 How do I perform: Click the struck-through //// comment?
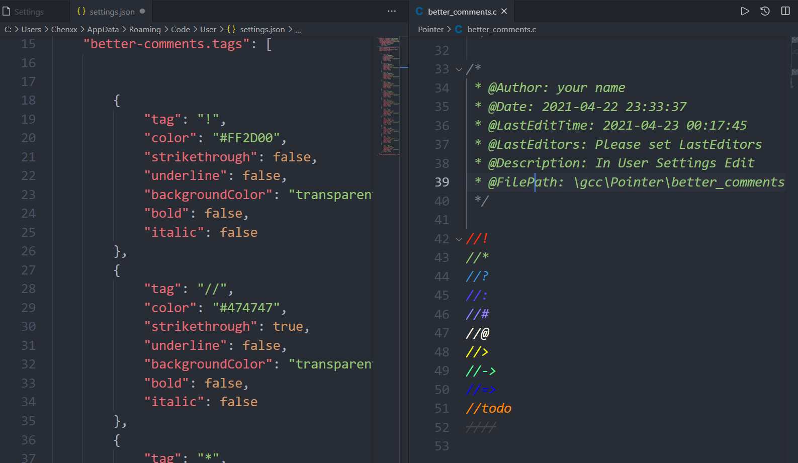481,427
